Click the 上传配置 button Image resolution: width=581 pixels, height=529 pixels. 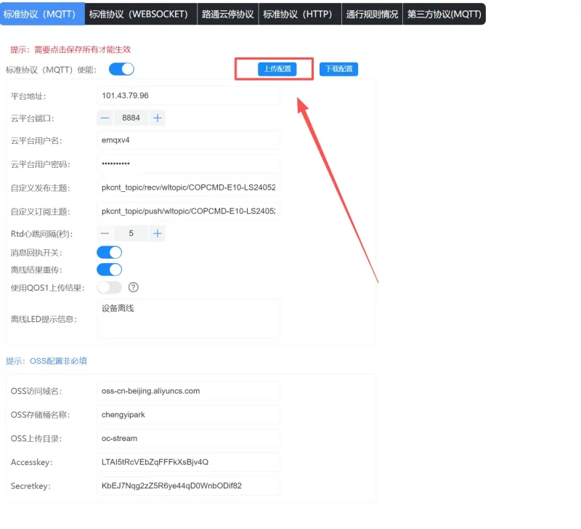pos(277,69)
